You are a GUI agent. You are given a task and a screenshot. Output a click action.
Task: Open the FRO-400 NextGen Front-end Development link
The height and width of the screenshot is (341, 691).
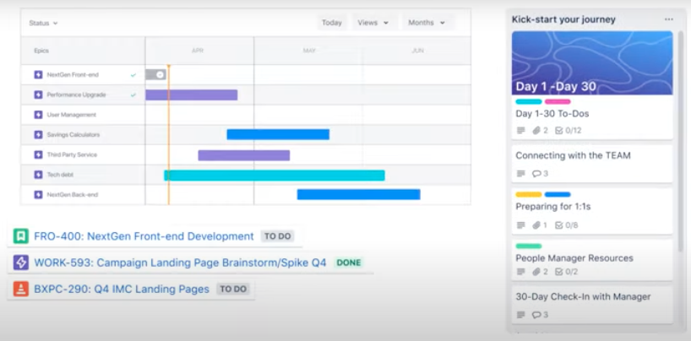tap(144, 236)
